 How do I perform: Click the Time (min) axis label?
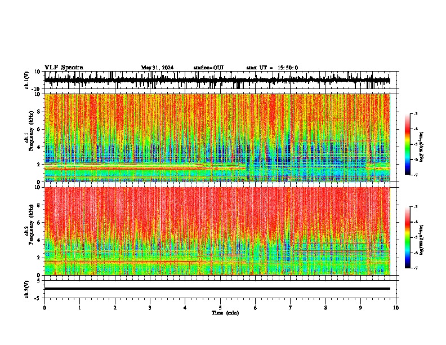225,313
